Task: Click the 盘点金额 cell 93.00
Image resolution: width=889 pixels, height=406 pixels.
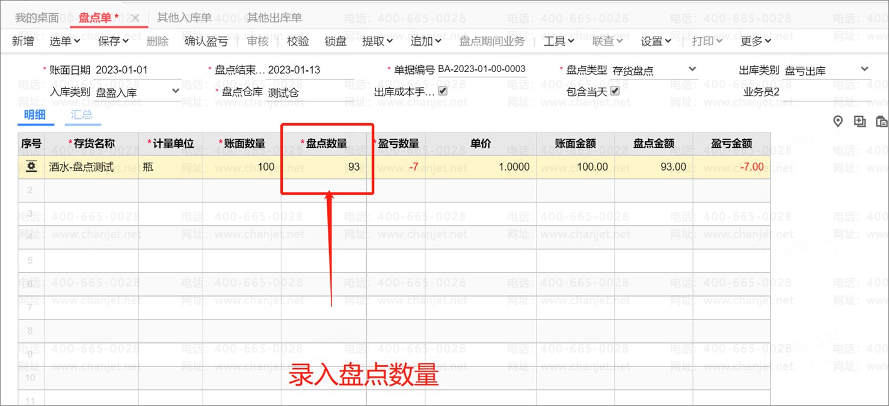Action: 654,167
